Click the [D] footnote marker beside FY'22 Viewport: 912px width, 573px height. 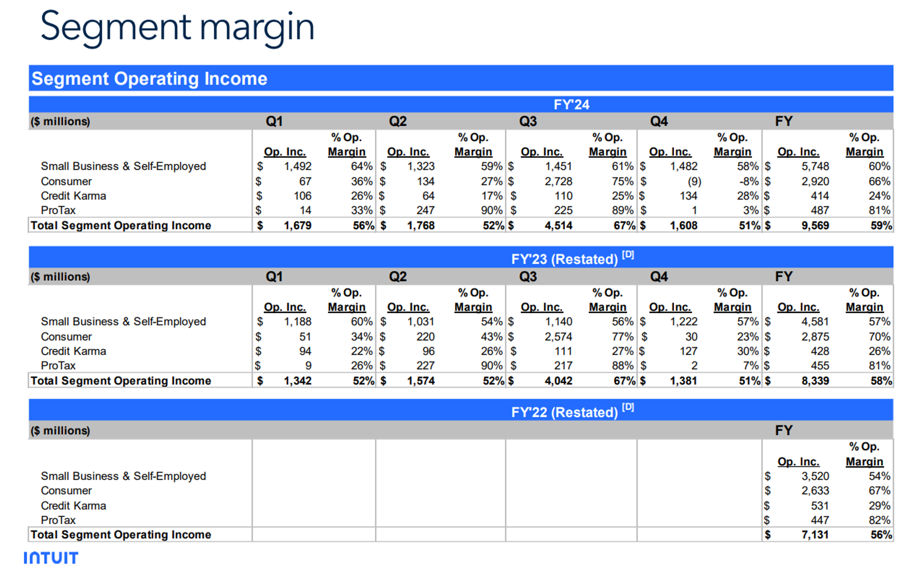click(x=628, y=407)
